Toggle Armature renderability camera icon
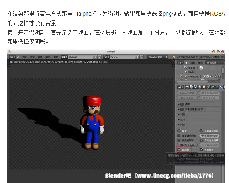This screenshot has height=183, width=229. [x=220, y=76]
